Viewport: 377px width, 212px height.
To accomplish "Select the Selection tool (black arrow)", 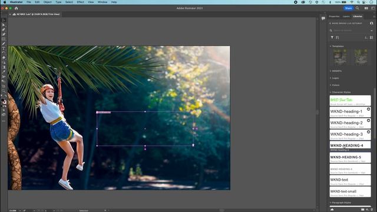I will [4, 21].
